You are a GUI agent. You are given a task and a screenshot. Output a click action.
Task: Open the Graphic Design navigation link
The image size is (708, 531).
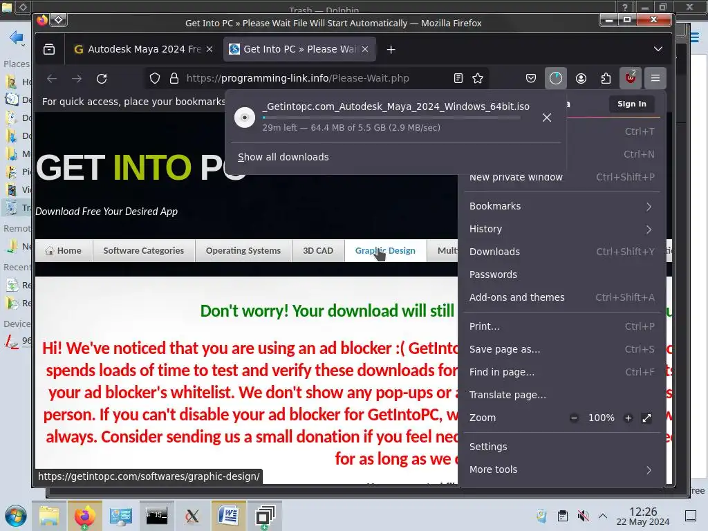[x=385, y=250]
